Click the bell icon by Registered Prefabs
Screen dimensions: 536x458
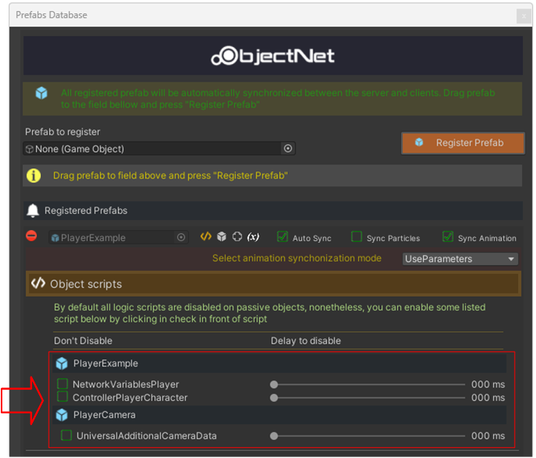33,211
